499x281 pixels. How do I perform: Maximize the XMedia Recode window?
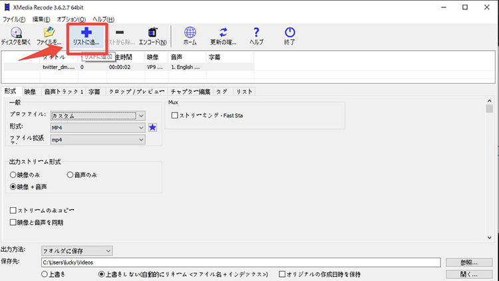(x=465, y=7)
